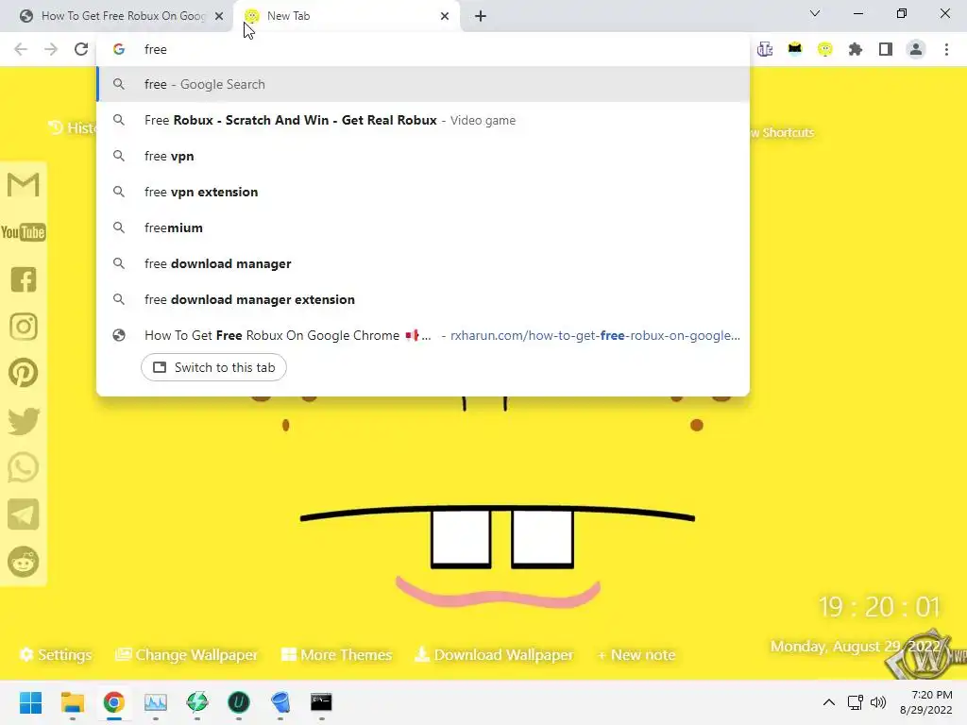
Task: Open the Reddit sidebar shortcut
Action: tap(24, 562)
